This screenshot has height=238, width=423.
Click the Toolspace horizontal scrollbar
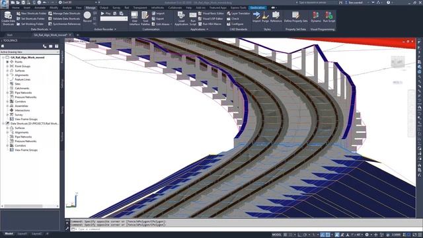point(30,206)
